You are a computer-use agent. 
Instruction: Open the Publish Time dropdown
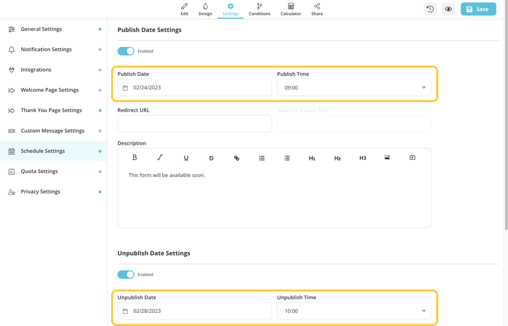coord(354,88)
